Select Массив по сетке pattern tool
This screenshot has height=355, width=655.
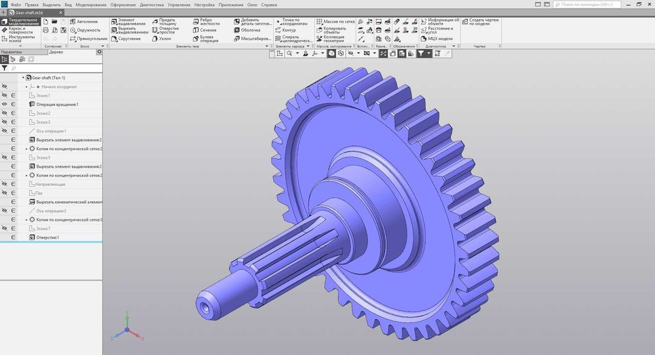point(335,22)
